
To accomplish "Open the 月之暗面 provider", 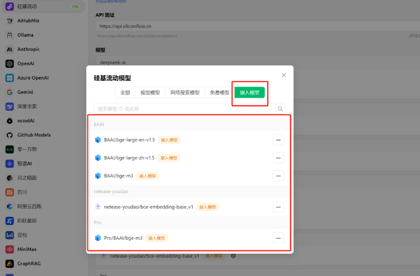I will (43, 178).
